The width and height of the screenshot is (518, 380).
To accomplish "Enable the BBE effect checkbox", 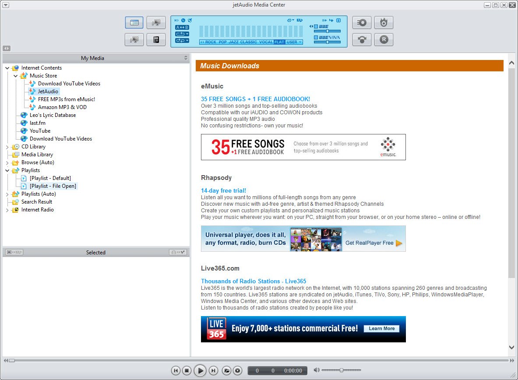I will (x=316, y=26).
